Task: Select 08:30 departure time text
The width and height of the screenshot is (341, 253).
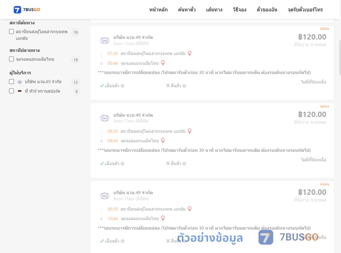Action: (x=113, y=132)
